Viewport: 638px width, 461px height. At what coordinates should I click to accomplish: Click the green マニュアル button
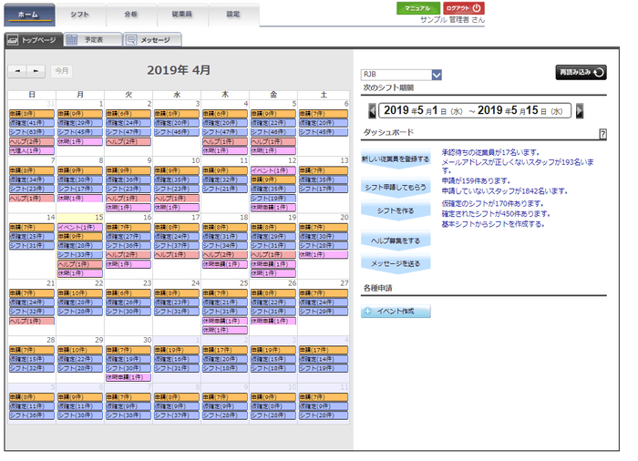coord(417,8)
